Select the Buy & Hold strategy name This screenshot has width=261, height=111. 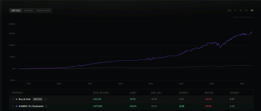[x=25, y=99]
